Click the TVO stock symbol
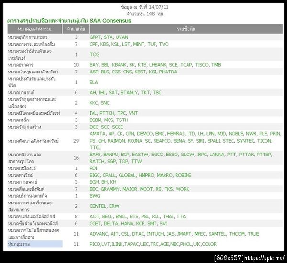 pyautogui.click(x=164, y=44)
